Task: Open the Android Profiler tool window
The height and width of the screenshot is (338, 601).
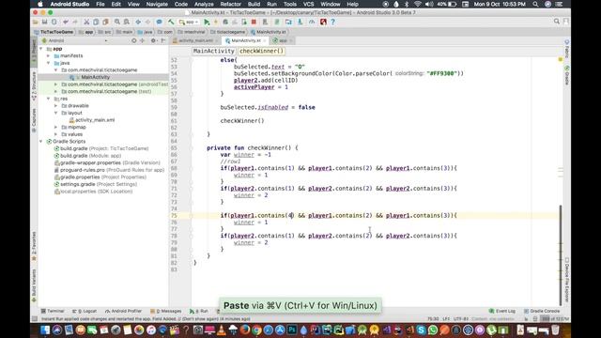Action: pyautogui.click(x=124, y=311)
